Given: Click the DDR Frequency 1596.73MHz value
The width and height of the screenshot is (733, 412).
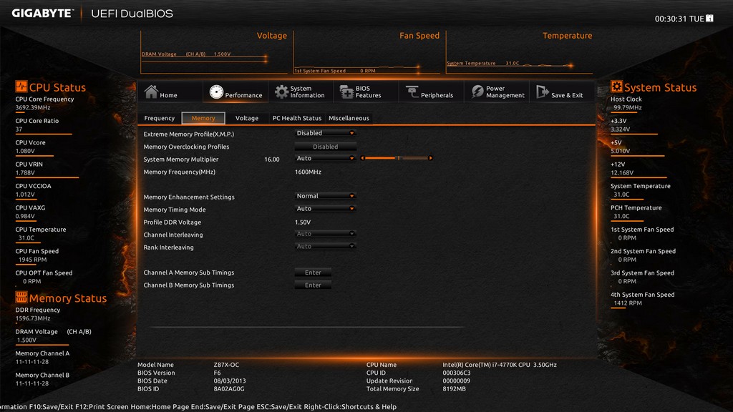Looking at the screenshot, I should 33,318.
